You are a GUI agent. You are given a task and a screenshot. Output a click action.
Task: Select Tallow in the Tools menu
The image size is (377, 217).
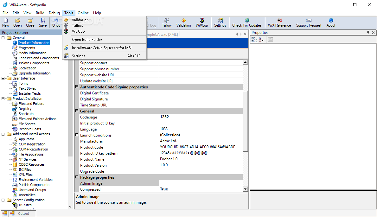click(x=104, y=25)
